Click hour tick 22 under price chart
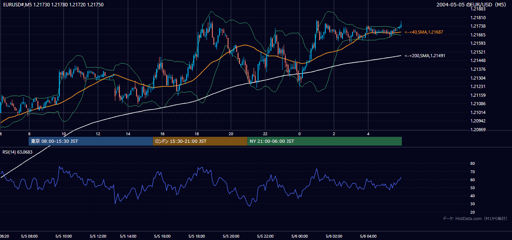The width and height of the screenshot is (512, 240). coord(265,134)
